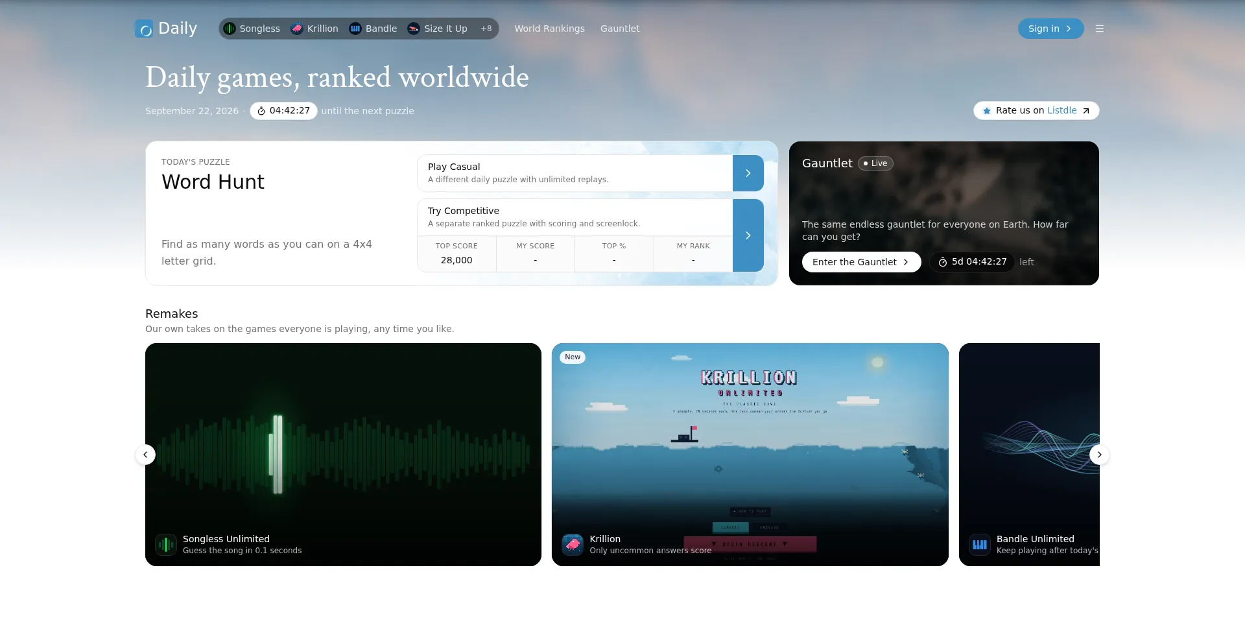Viewport: 1245px width, 644px height.
Task: Click the chevron in Sign in button
Action: (x=1069, y=29)
